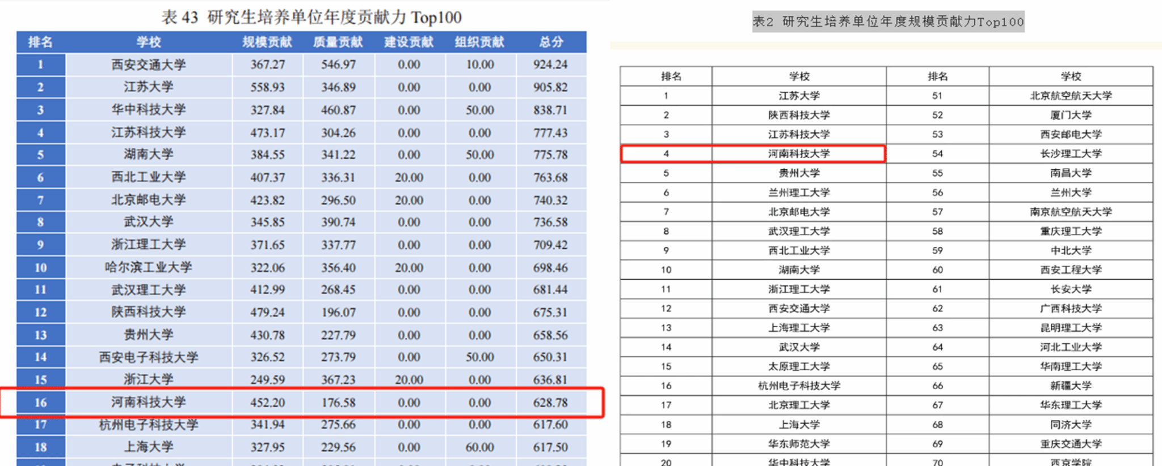Select the 规模贡献 column header
Viewport: 1162px width, 466px height.
(x=267, y=42)
